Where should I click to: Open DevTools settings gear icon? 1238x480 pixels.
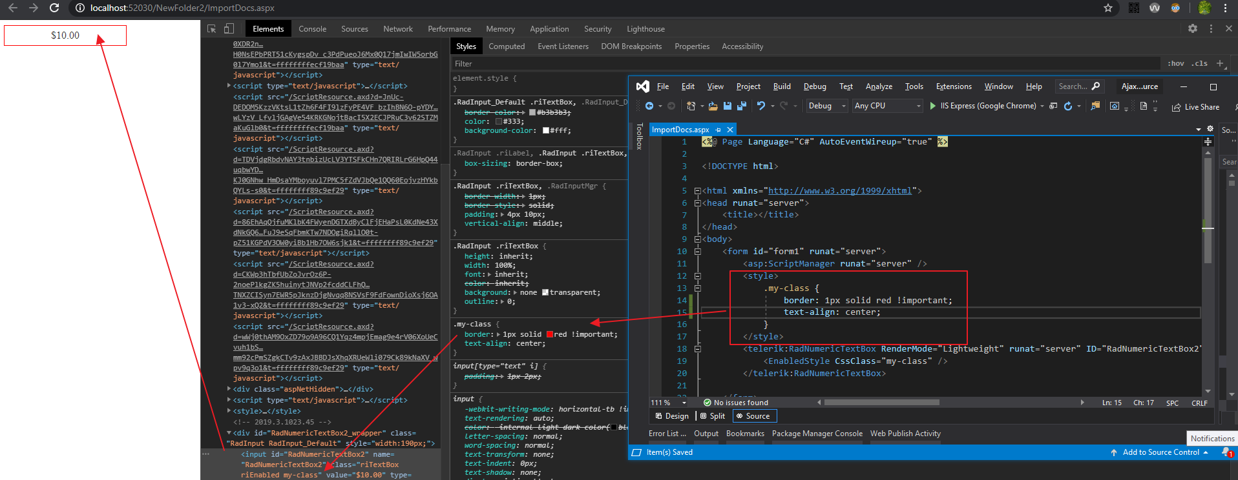pyautogui.click(x=1192, y=29)
